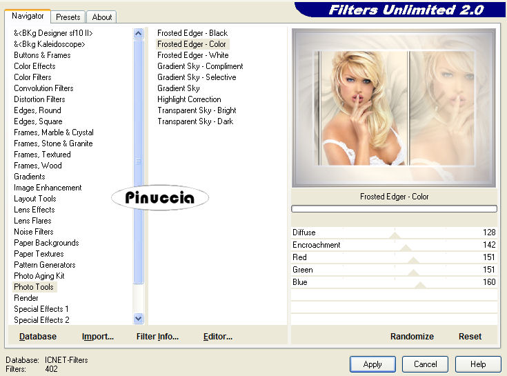Select the &<BKg Designer sf10 II> category
The width and height of the screenshot is (507, 376).
53,33
